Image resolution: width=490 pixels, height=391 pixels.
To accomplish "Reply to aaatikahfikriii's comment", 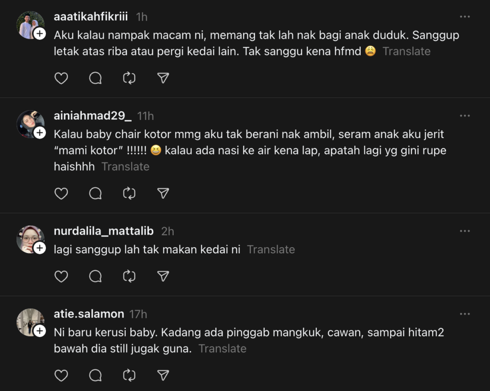I will 95,78.
